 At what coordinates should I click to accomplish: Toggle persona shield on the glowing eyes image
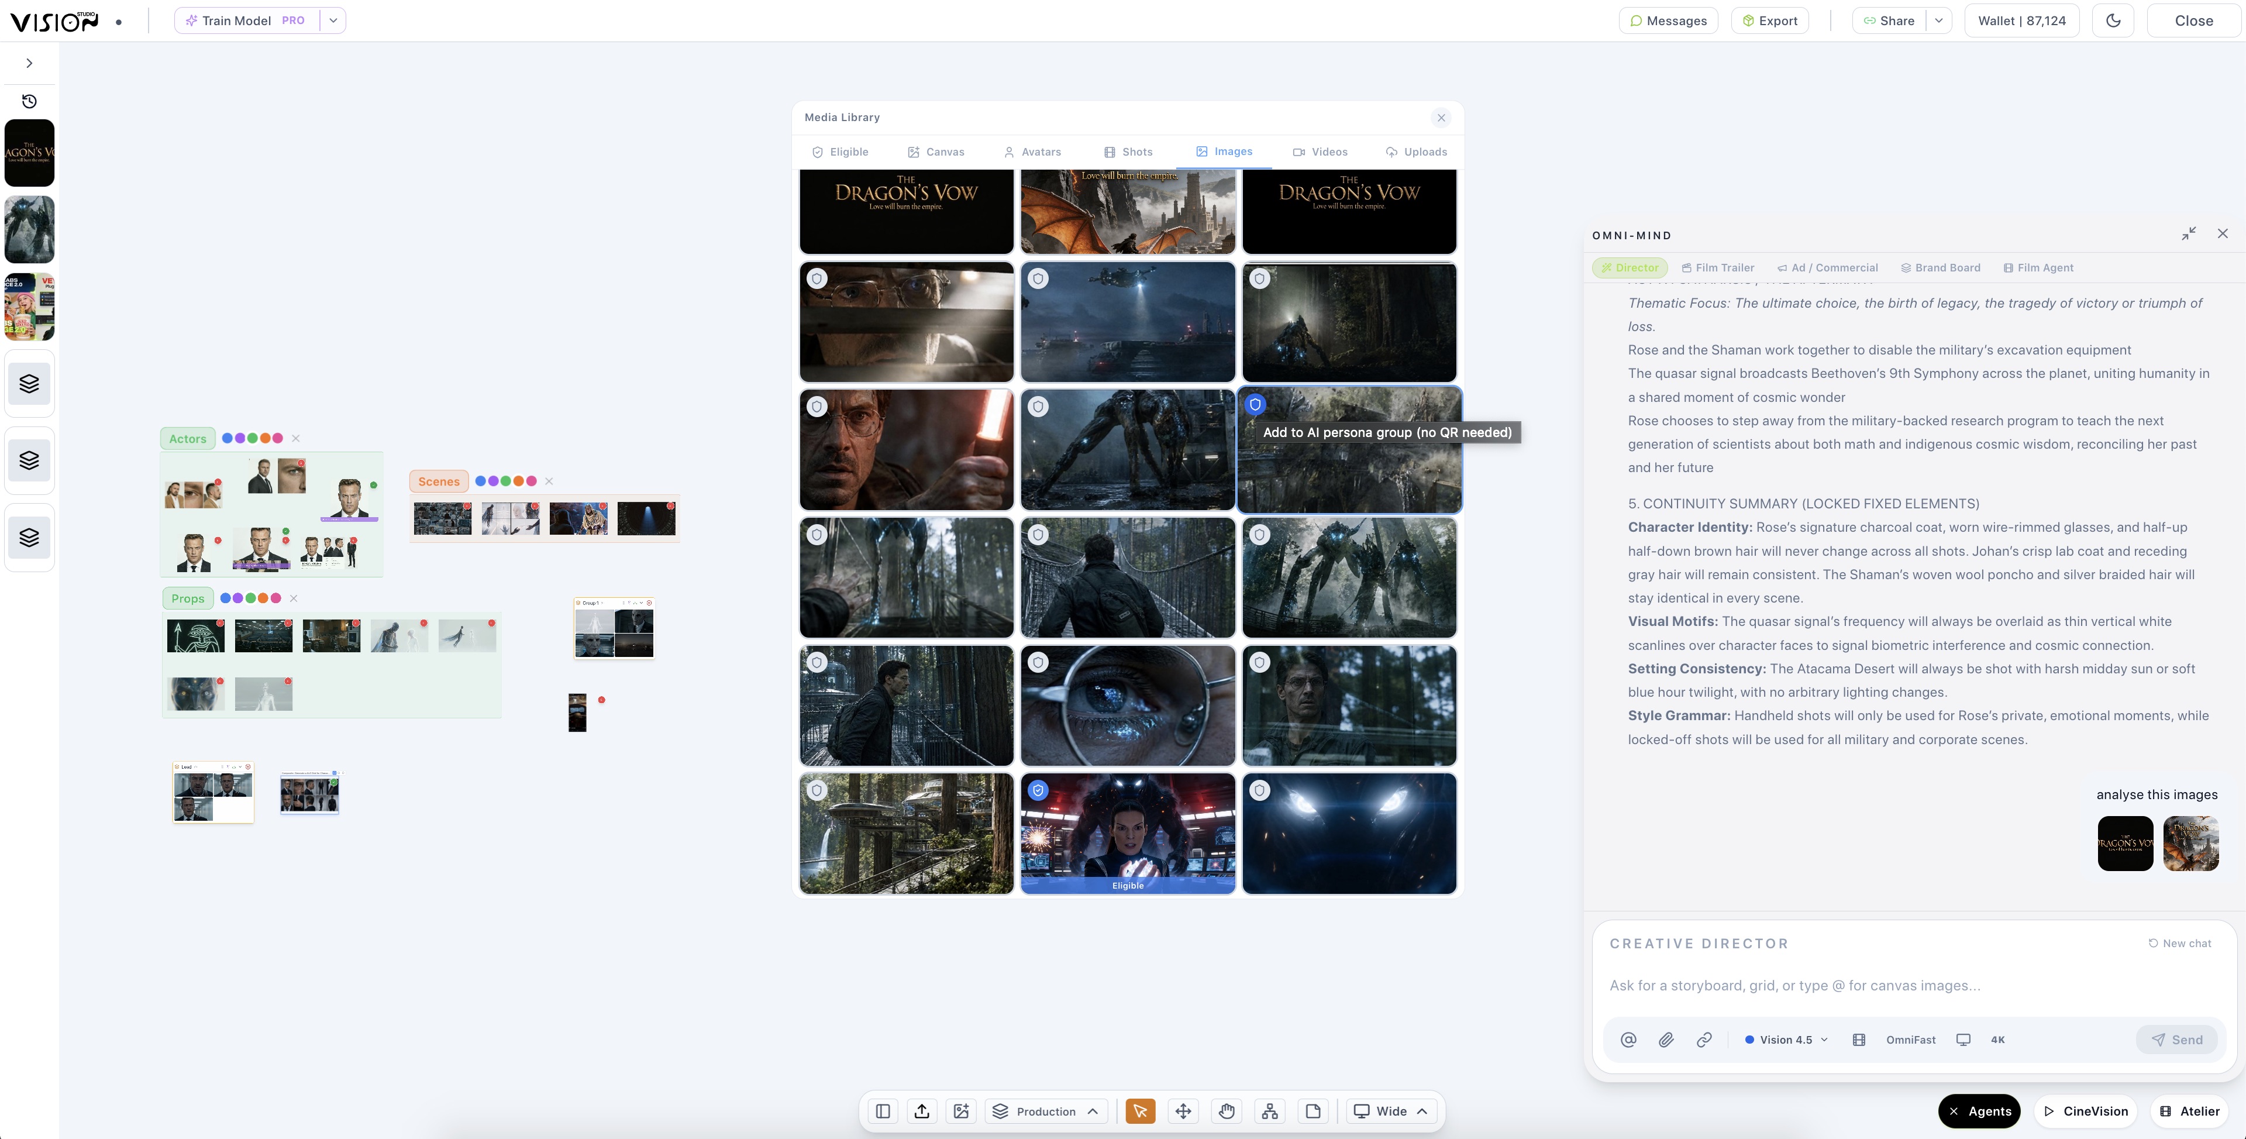pos(1259,790)
